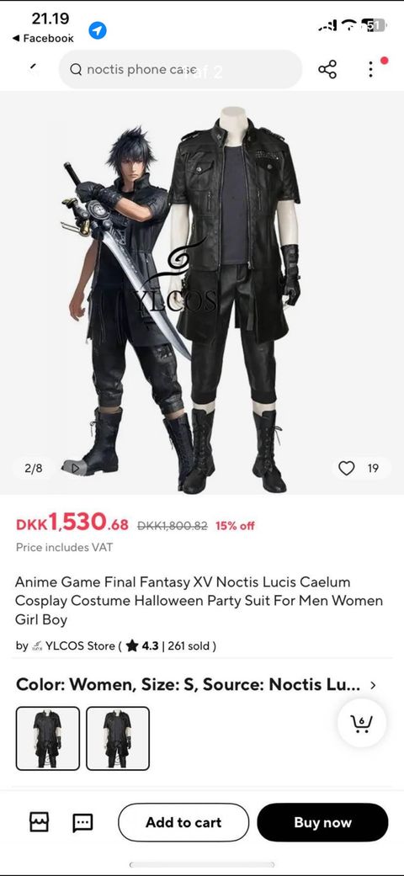
Task: Open the chat message icon
Action: tap(82, 822)
